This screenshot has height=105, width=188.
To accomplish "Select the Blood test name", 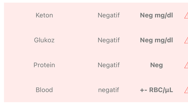I will coord(44,90).
